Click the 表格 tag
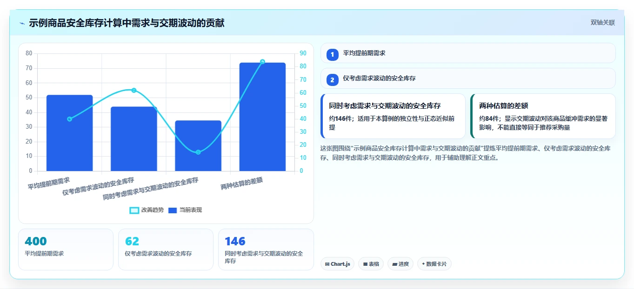The image size is (634, 289). (x=371, y=264)
